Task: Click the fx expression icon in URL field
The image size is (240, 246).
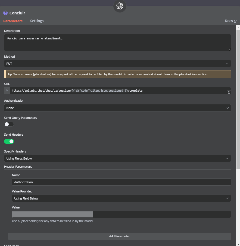Action: click(7, 91)
